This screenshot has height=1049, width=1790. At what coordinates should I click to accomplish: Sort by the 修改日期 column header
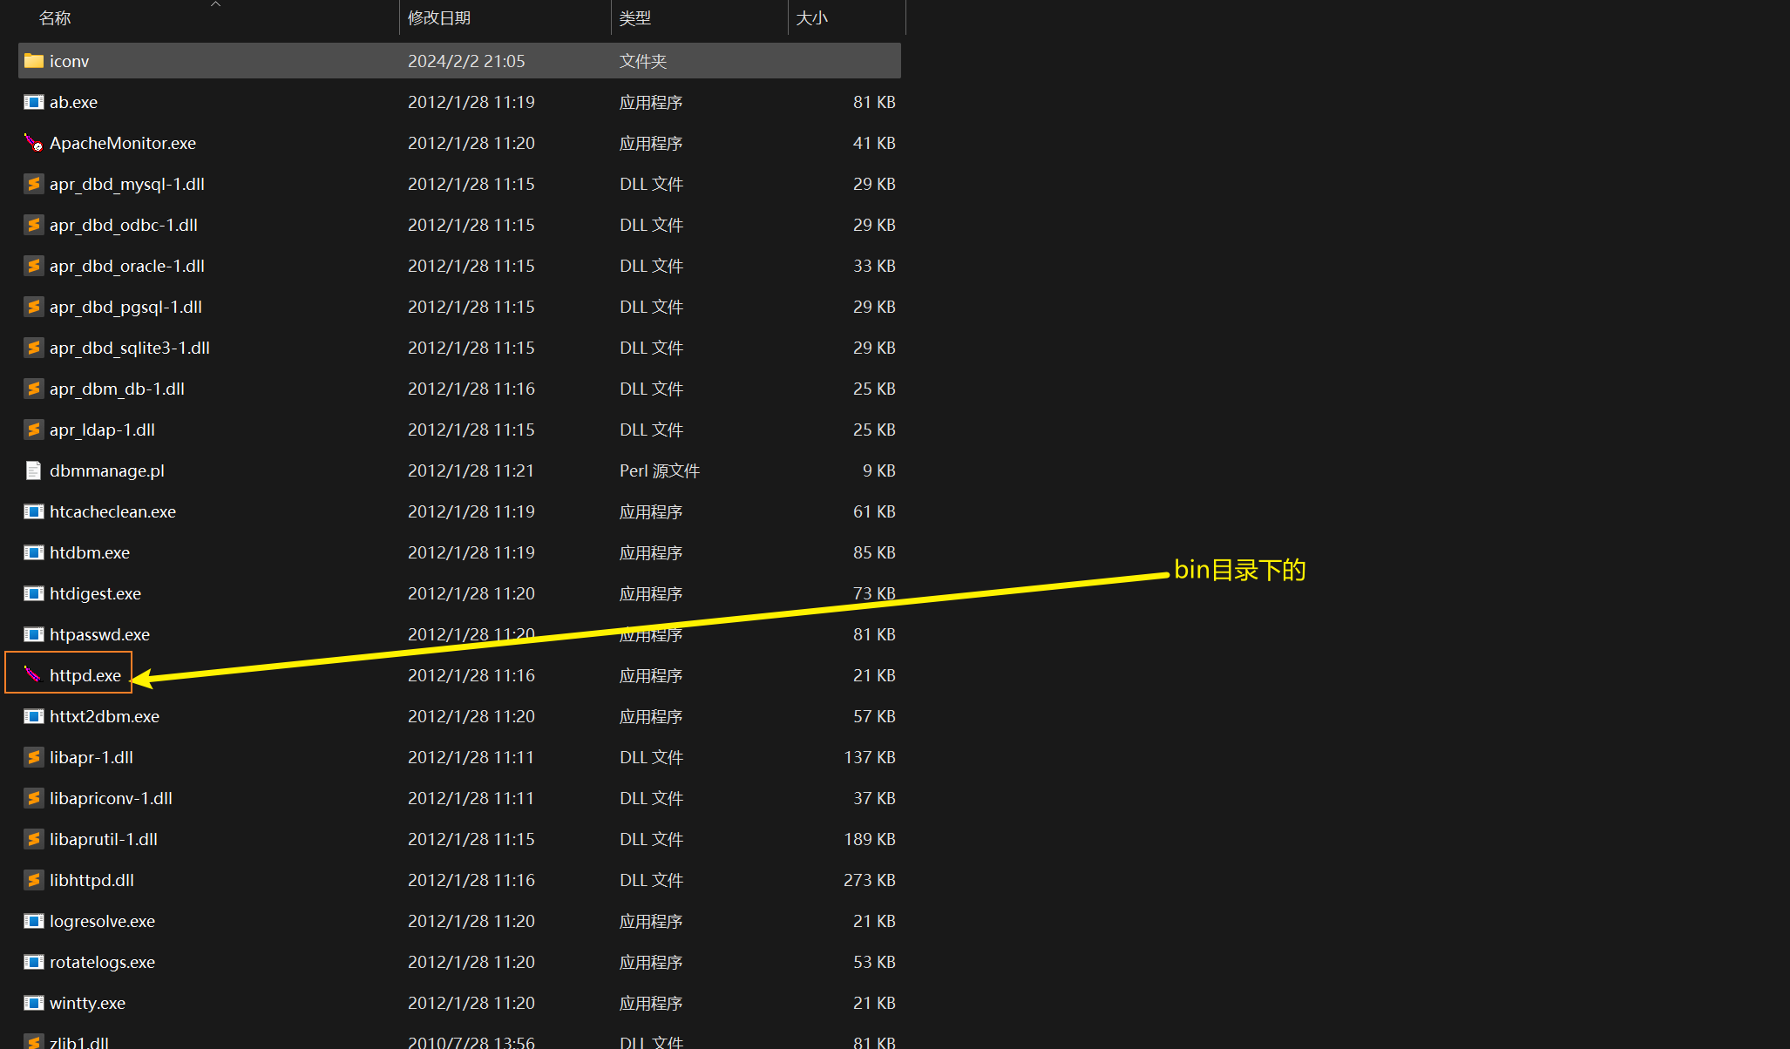click(439, 18)
